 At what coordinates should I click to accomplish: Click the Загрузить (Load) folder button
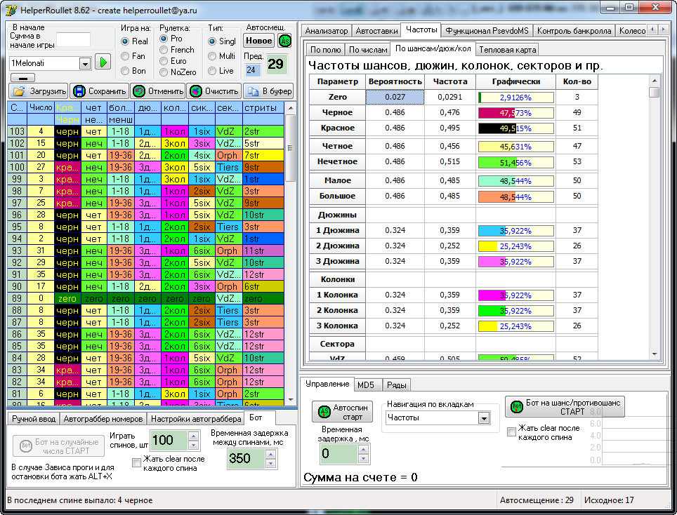(x=39, y=91)
